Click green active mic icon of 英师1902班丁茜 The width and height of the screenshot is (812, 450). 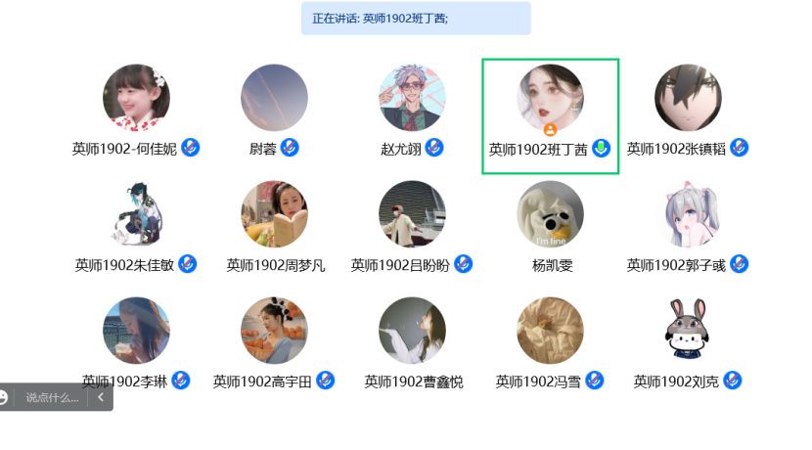[x=602, y=149]
